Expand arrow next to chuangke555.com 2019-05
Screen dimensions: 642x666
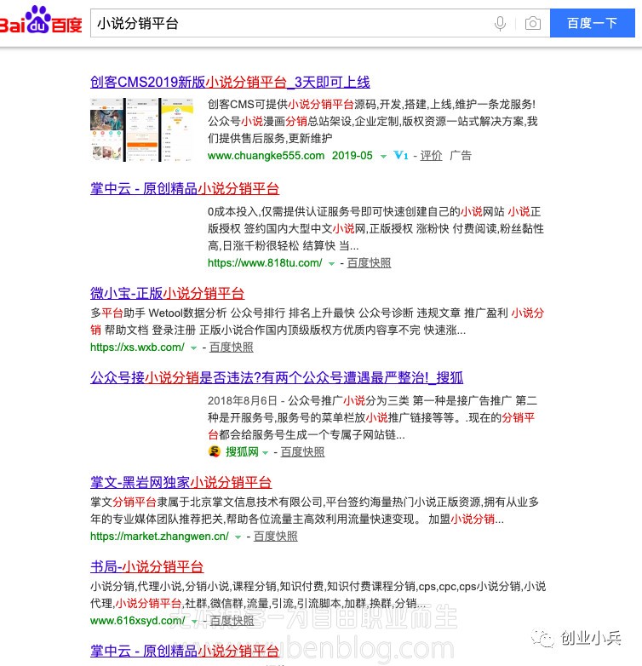pyautogui.click(x=383, y=157)
